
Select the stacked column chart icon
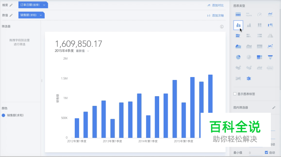[x=249, y=25]
